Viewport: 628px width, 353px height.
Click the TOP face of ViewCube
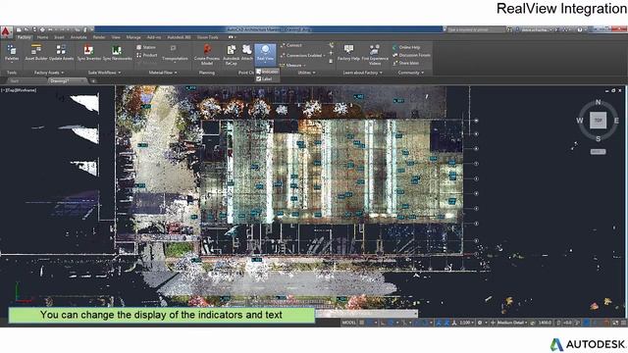point(598,120)
